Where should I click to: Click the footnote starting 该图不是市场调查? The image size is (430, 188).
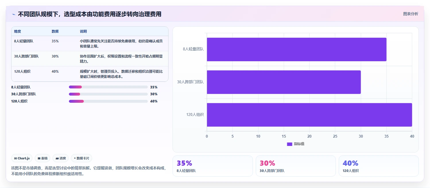point(88,171)
